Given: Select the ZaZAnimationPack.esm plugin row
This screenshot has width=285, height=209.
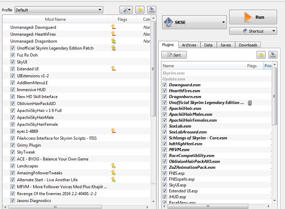Looking at the screenshot, I should pos(217,167).
